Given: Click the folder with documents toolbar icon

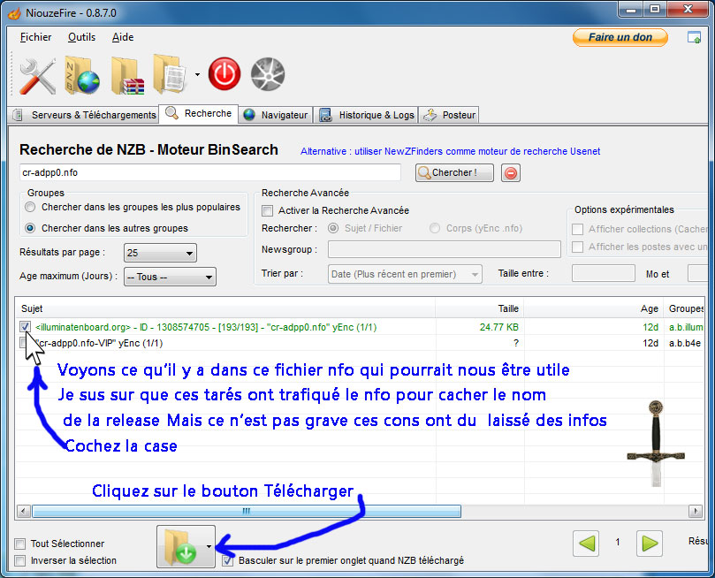Looking at the screenshot, I should tap(170, 74).
